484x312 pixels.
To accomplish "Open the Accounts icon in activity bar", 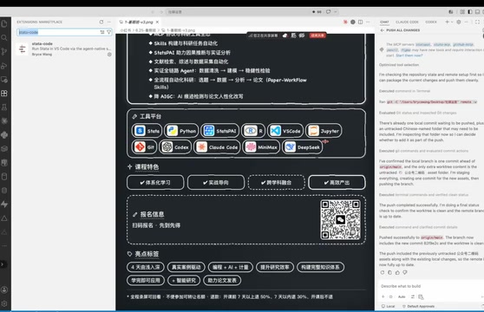I will (4, 289).
